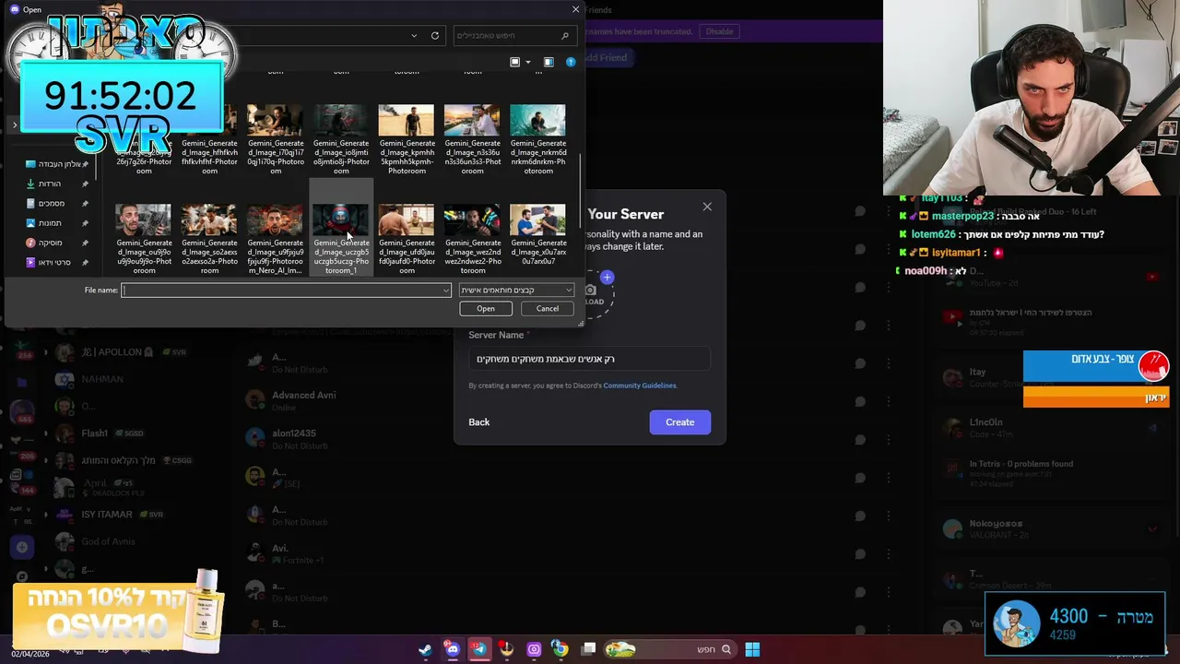Select thumbnail Gemini_Generated_Image_so2aexso
Viewport: 1180px width, 664px height.
[209, 239]
